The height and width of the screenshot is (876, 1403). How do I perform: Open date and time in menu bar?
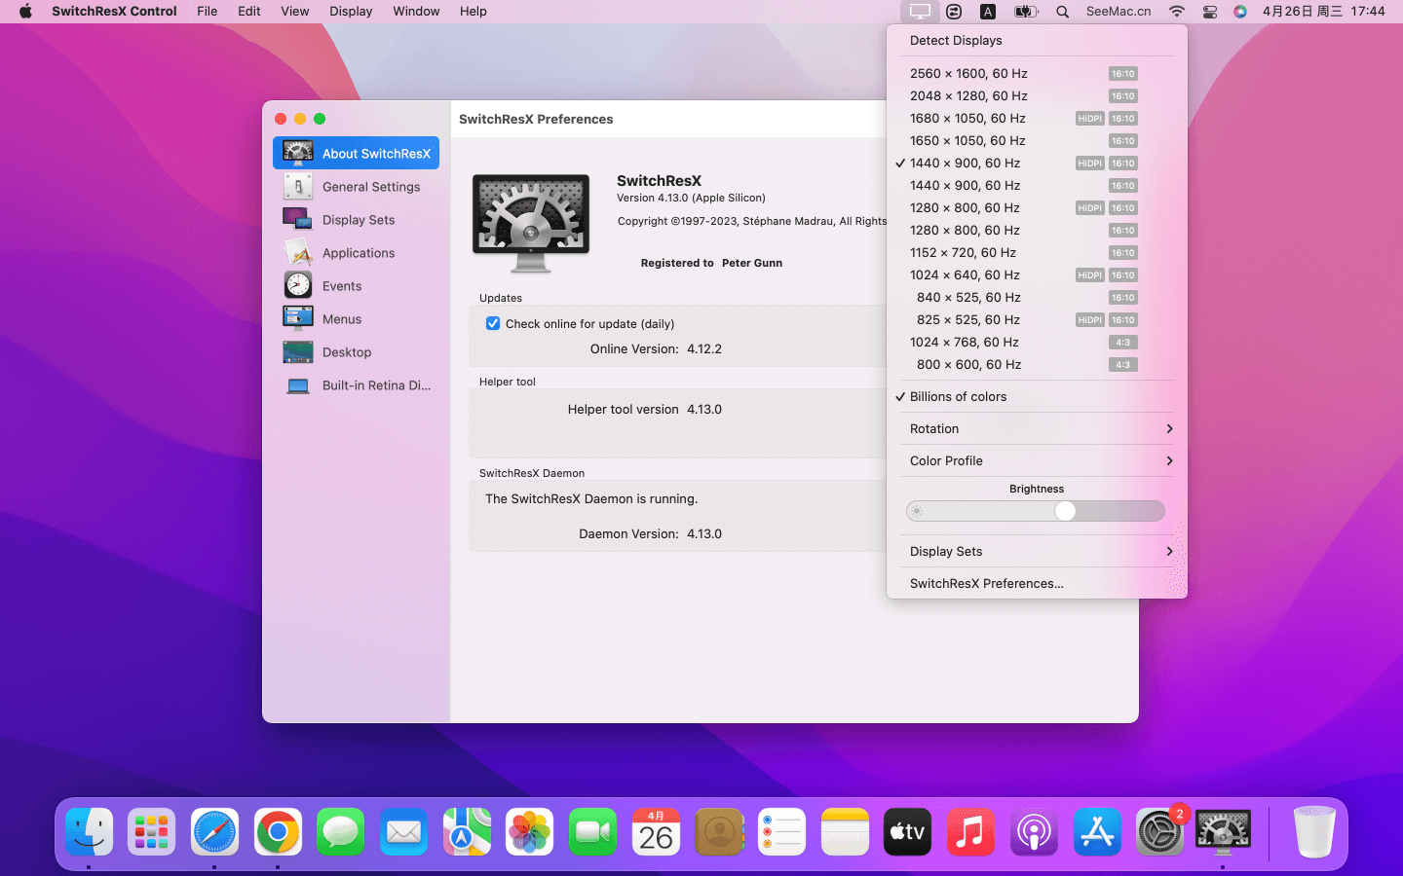coord(1323,12)
